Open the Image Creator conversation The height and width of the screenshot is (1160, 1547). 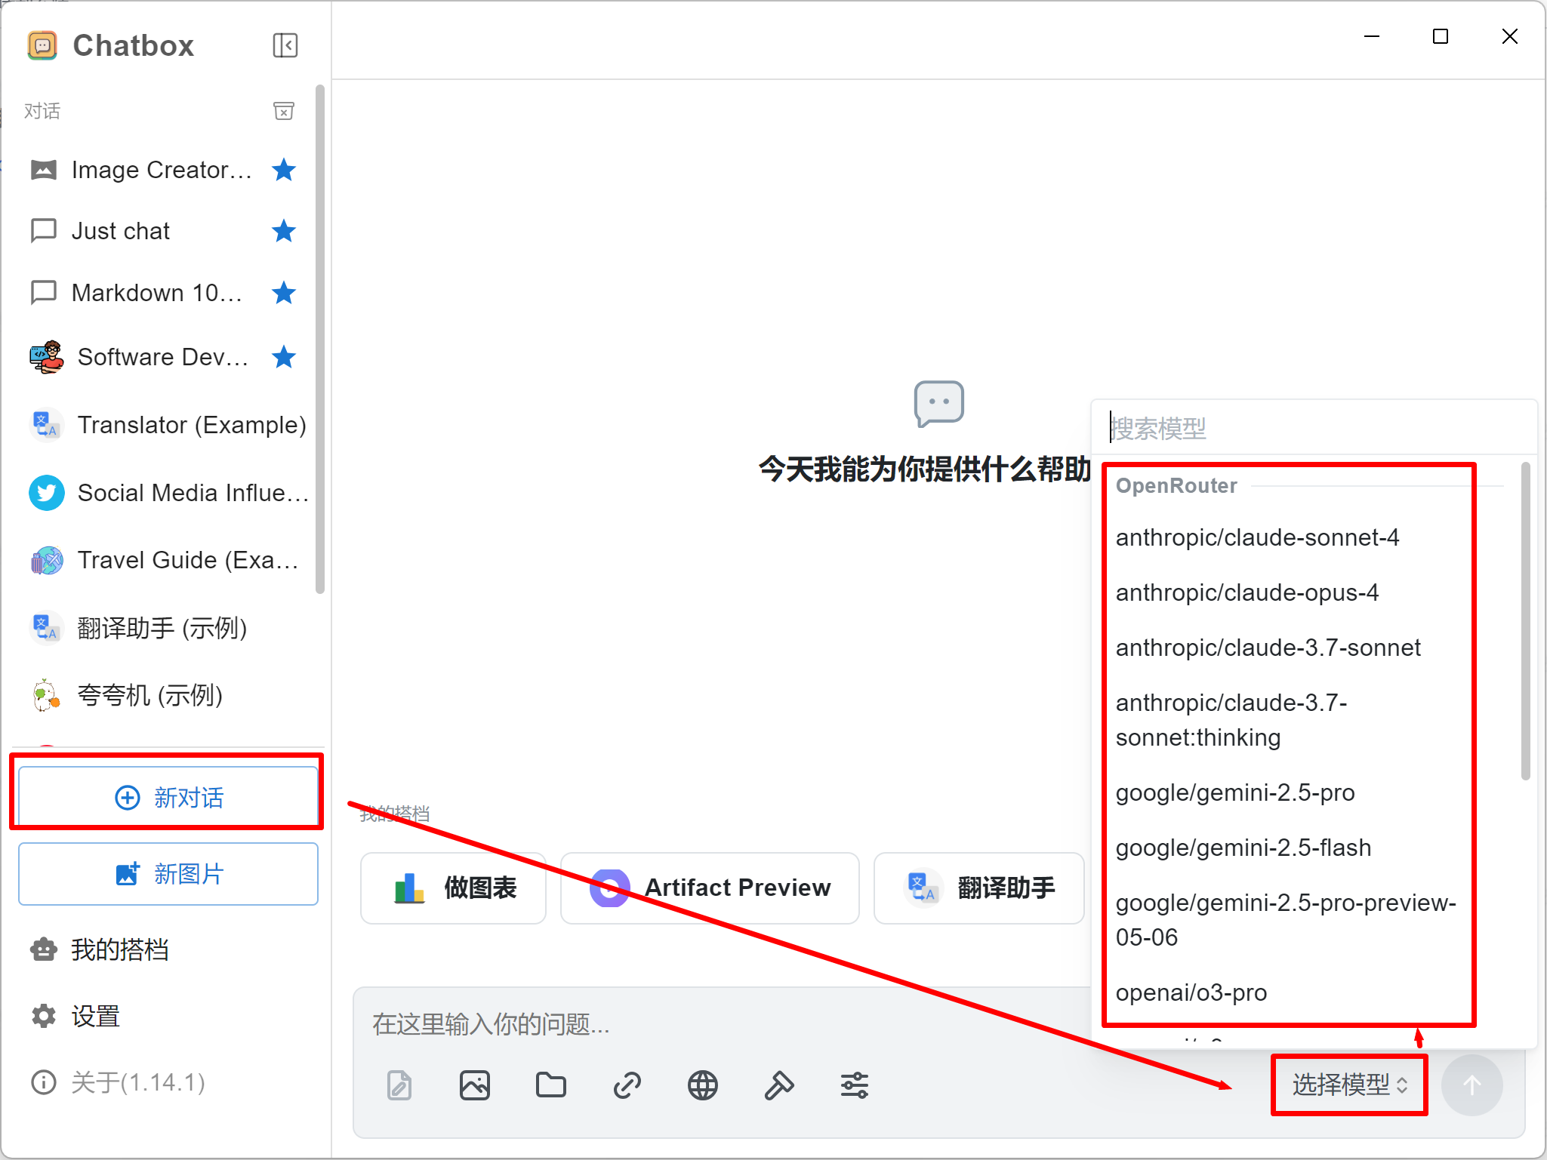(162, 170)
